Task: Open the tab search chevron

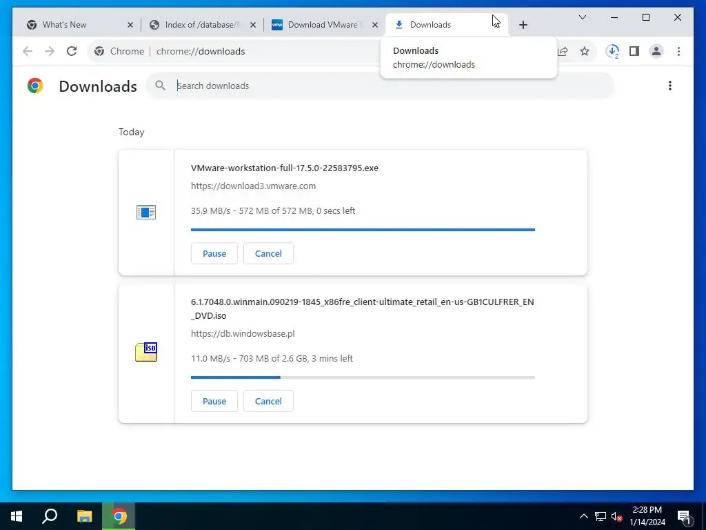Action: coord(583,17)
